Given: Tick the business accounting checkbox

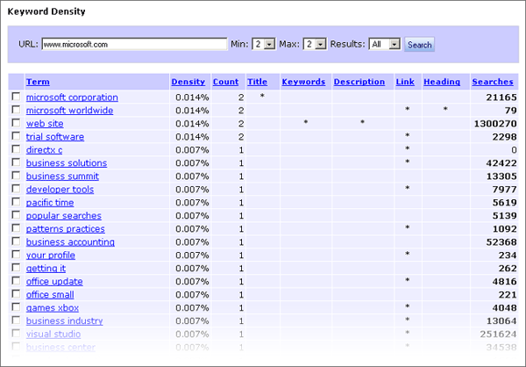Looking at the screenshot, I should tap(16, 241).
